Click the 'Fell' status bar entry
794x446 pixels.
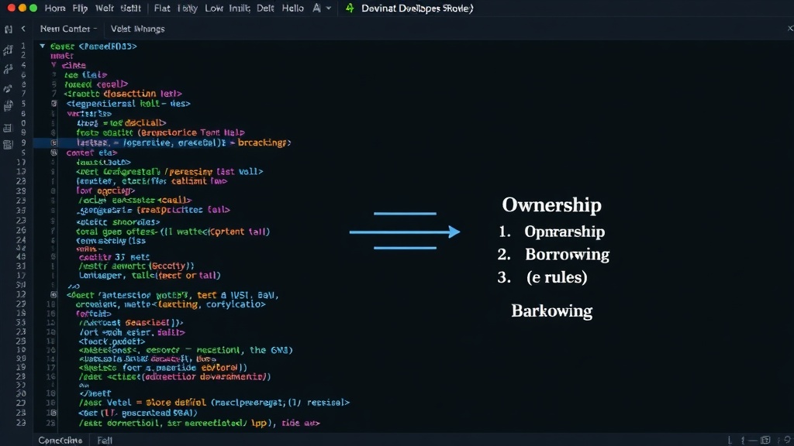point(105,441)
